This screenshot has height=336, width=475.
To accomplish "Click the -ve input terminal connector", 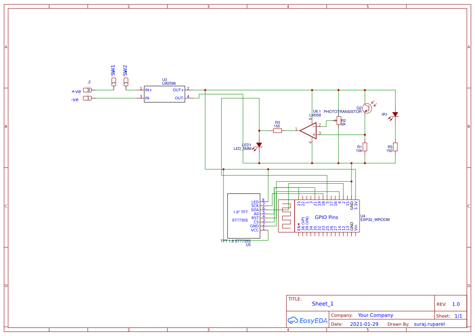I will click(87, 98).
